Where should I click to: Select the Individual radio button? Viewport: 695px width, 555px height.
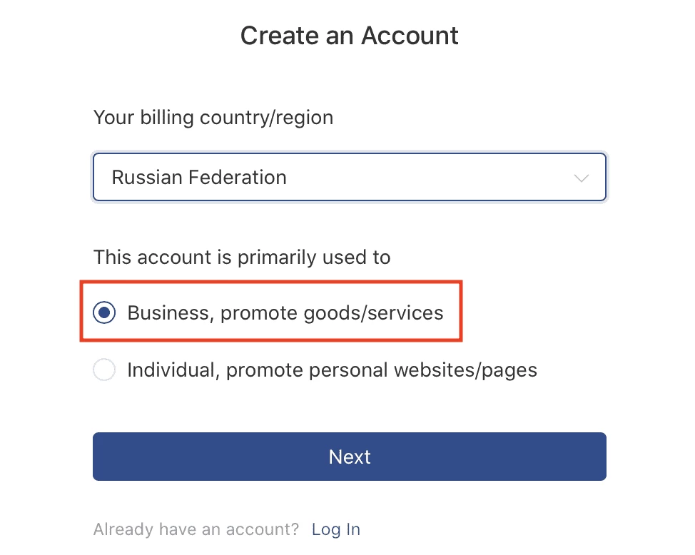coord(104,370)
